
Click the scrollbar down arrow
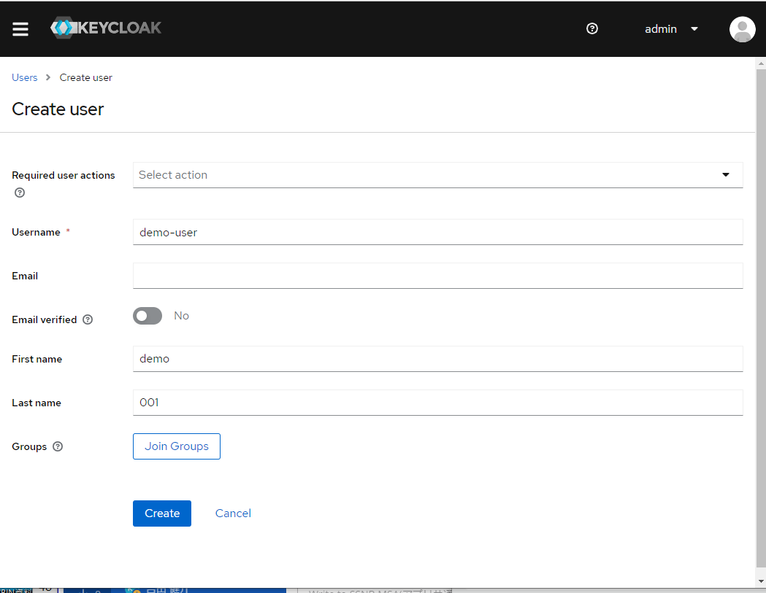point(760,581)
